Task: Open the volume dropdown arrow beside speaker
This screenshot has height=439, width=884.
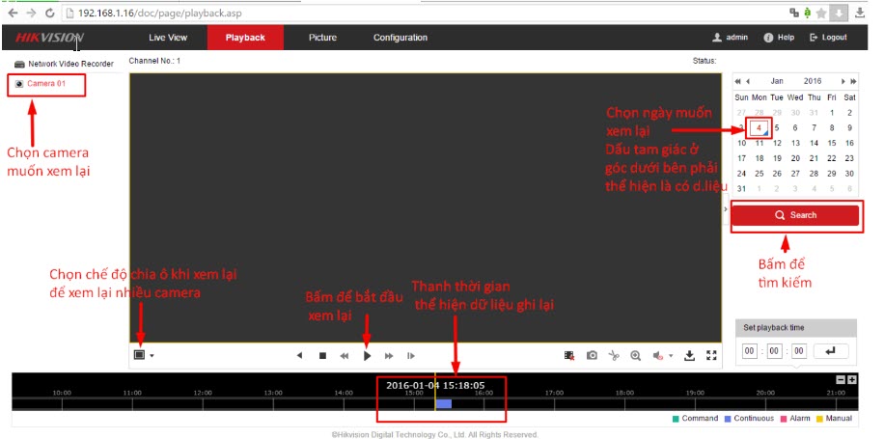Action: point(671,356)
